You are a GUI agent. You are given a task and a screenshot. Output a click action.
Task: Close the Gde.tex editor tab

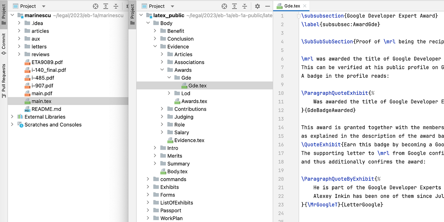click(x=304, y=6)
